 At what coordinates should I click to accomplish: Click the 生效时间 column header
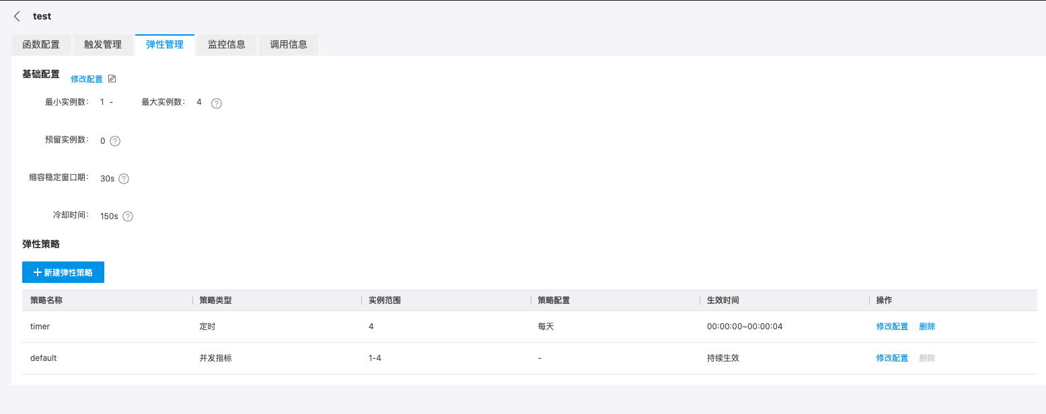(723, 300)
